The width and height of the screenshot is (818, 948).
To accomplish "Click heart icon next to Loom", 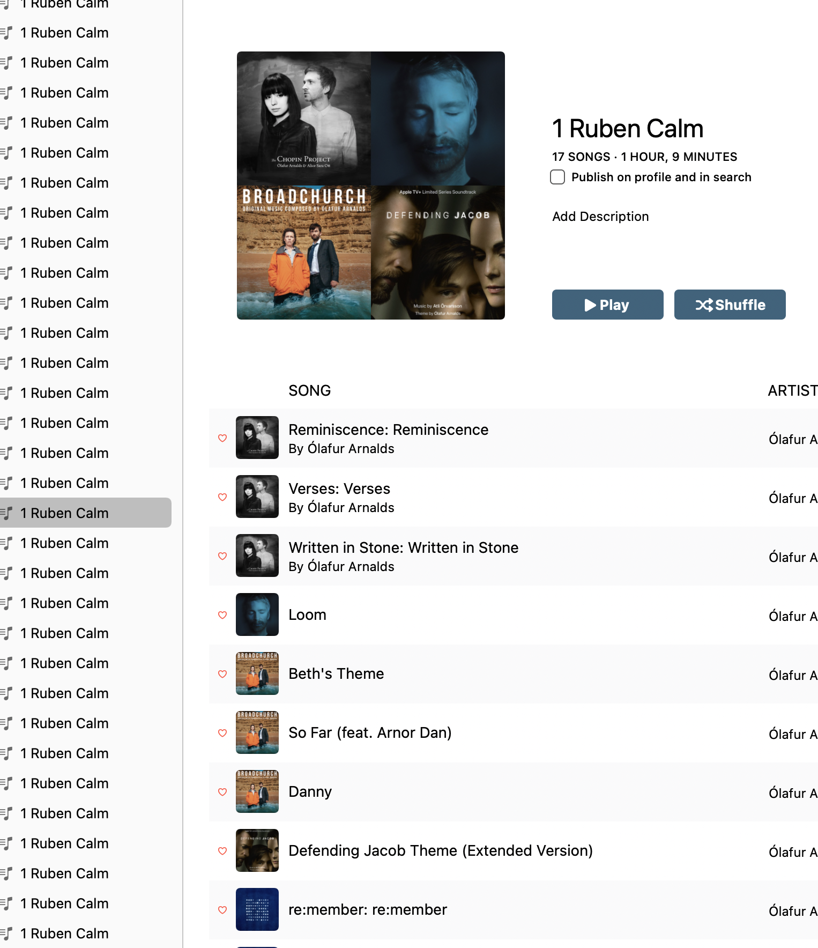I will pyautogui.click(x=222, y=615).
